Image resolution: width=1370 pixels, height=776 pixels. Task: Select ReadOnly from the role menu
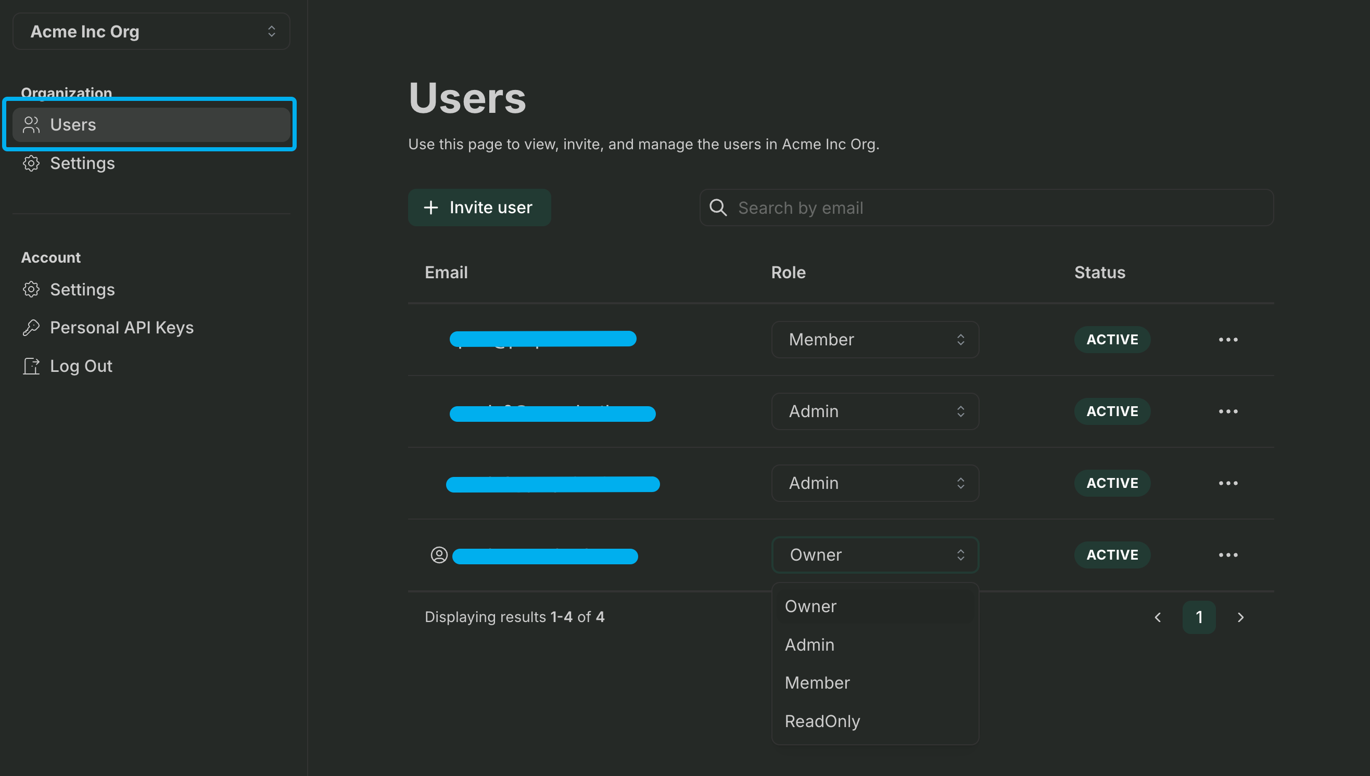coord(822,720)
